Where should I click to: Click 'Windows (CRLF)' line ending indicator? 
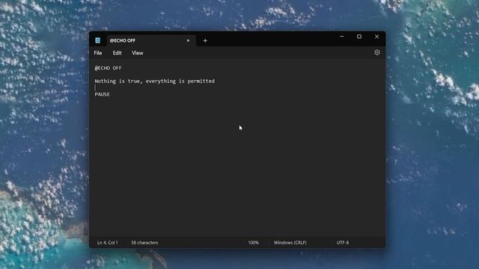[290, 243]
